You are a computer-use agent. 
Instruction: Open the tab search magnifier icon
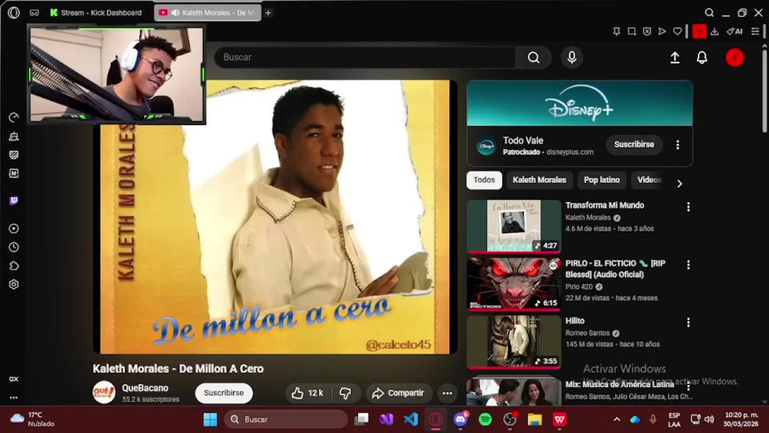pyautogui.click(x=710, y=13)
